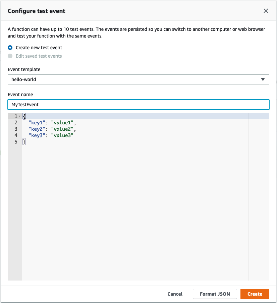The height and width of the screenshot is (303, 277).
Task: Select the value2 string in the editor
Action: coord(62,129)
